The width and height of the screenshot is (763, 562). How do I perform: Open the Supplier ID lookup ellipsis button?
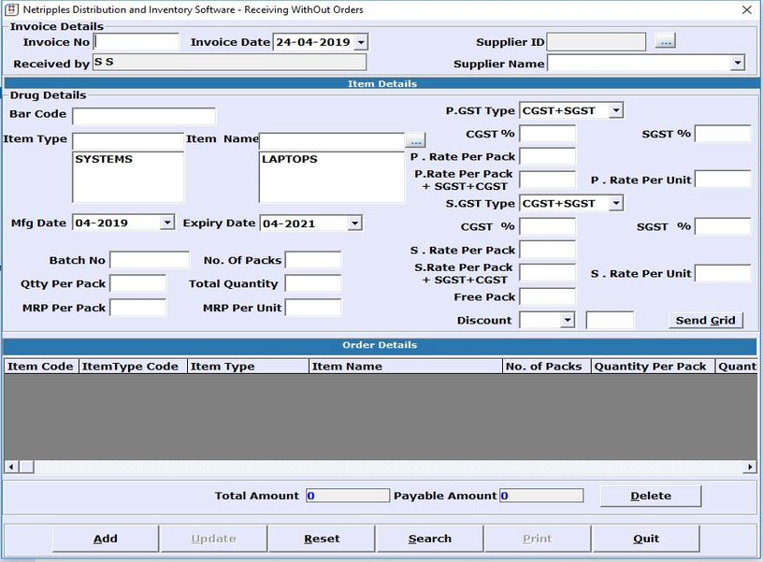pyautogui.click(x=665, y=41)
